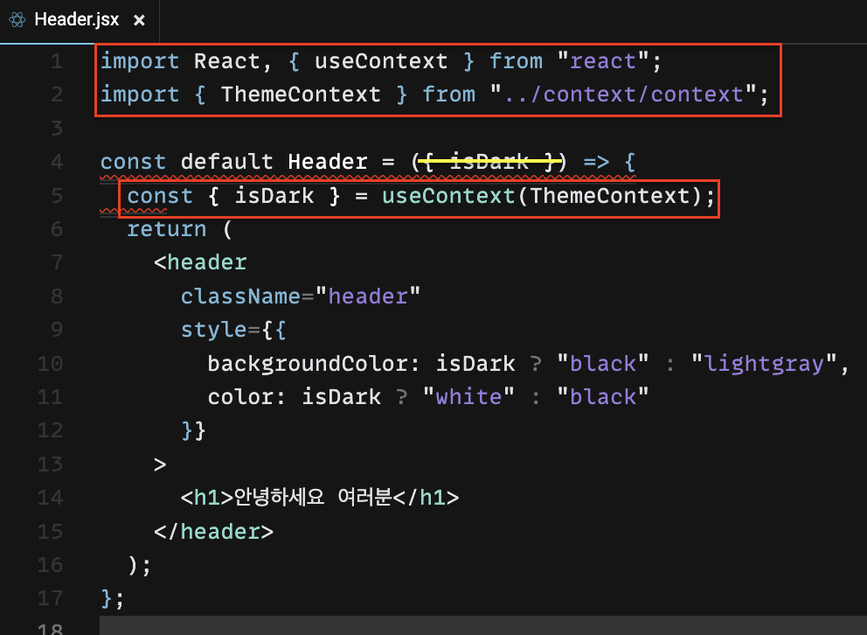This screenshot has height=635, width=867.
Task: Click "isDark" in the line 5 destructuring
Action: 274,196
